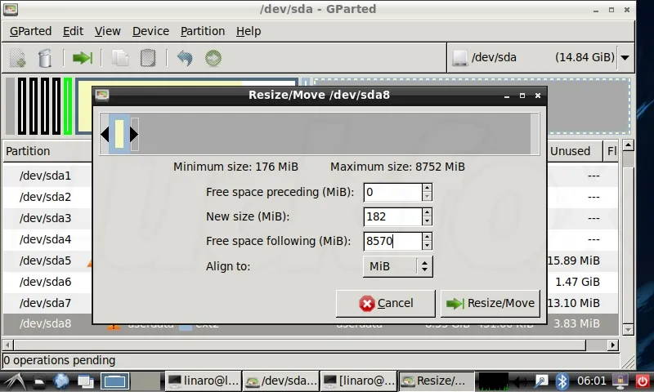This screenshot has height=392, width=654.
Task: Click the volume speaker tray icon
Action: click(520, 381)
